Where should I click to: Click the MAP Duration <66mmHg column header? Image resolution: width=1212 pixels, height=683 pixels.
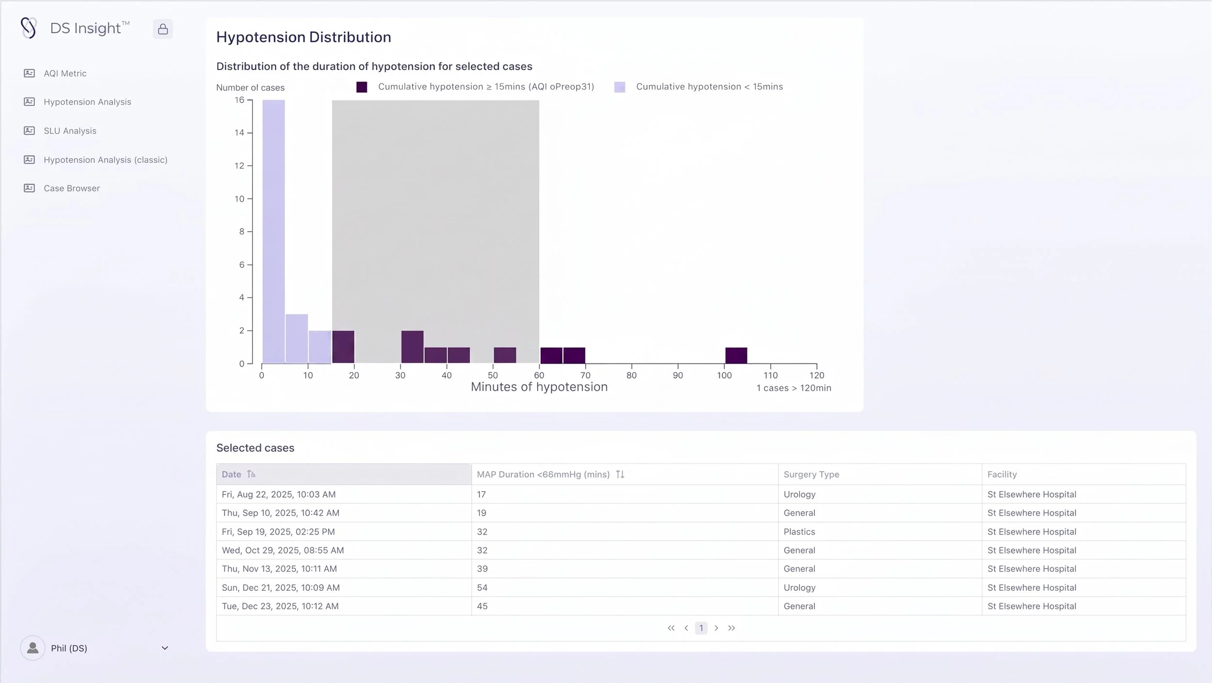click(625, 474)
